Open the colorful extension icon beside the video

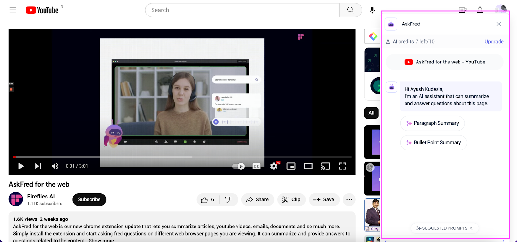373,36
